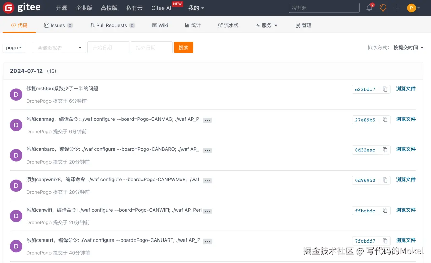Open notifications bell icon
The image size is (431, 263).
point(369,8)
